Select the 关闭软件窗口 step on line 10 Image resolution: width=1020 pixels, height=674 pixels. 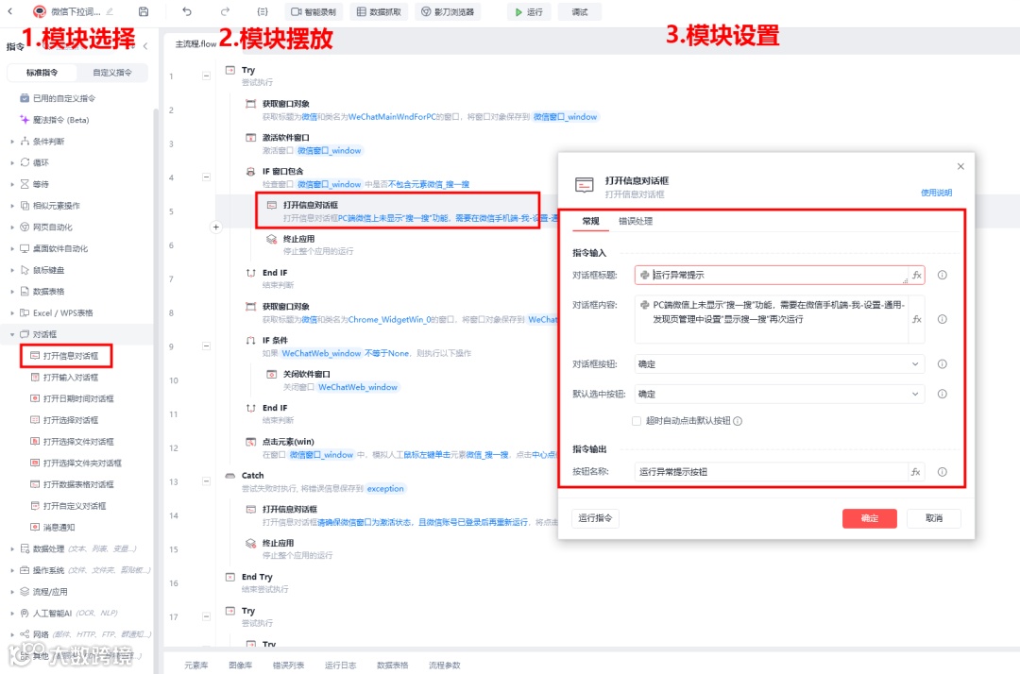[333, 380]
